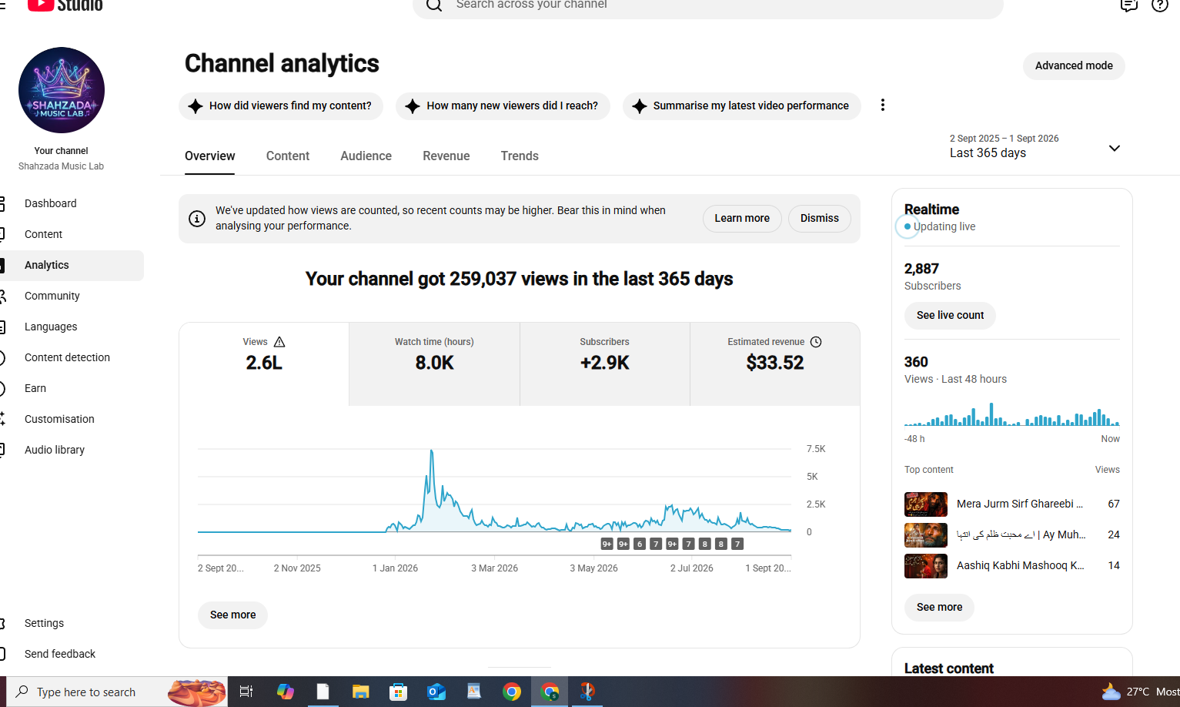Launch Copilot from the taskbar
The width and height of the screenshot is (1180, 707).
(x=286, y=692)
